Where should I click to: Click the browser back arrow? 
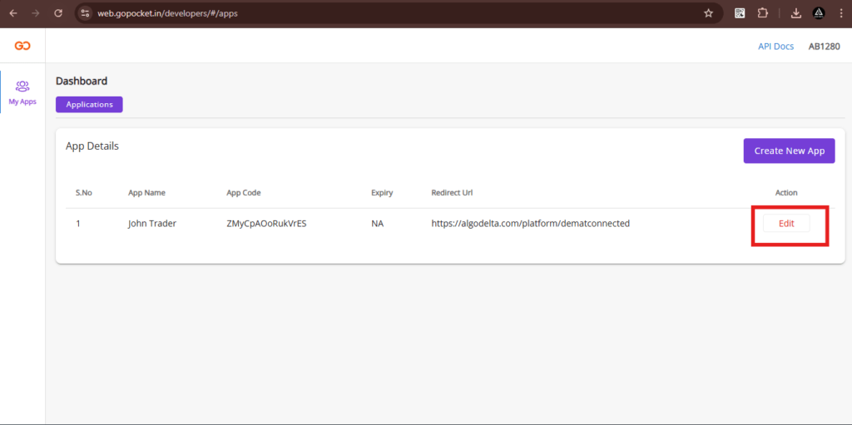coord(13,13)
